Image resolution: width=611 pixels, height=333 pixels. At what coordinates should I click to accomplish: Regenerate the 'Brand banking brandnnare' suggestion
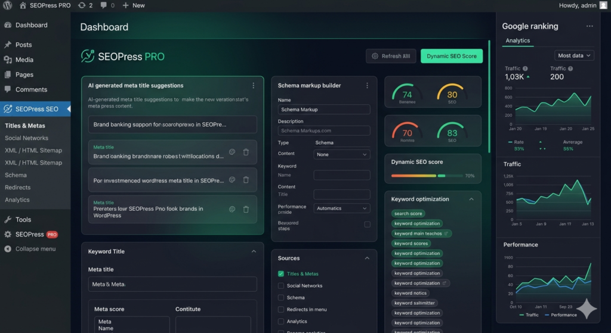pos(232,152)
